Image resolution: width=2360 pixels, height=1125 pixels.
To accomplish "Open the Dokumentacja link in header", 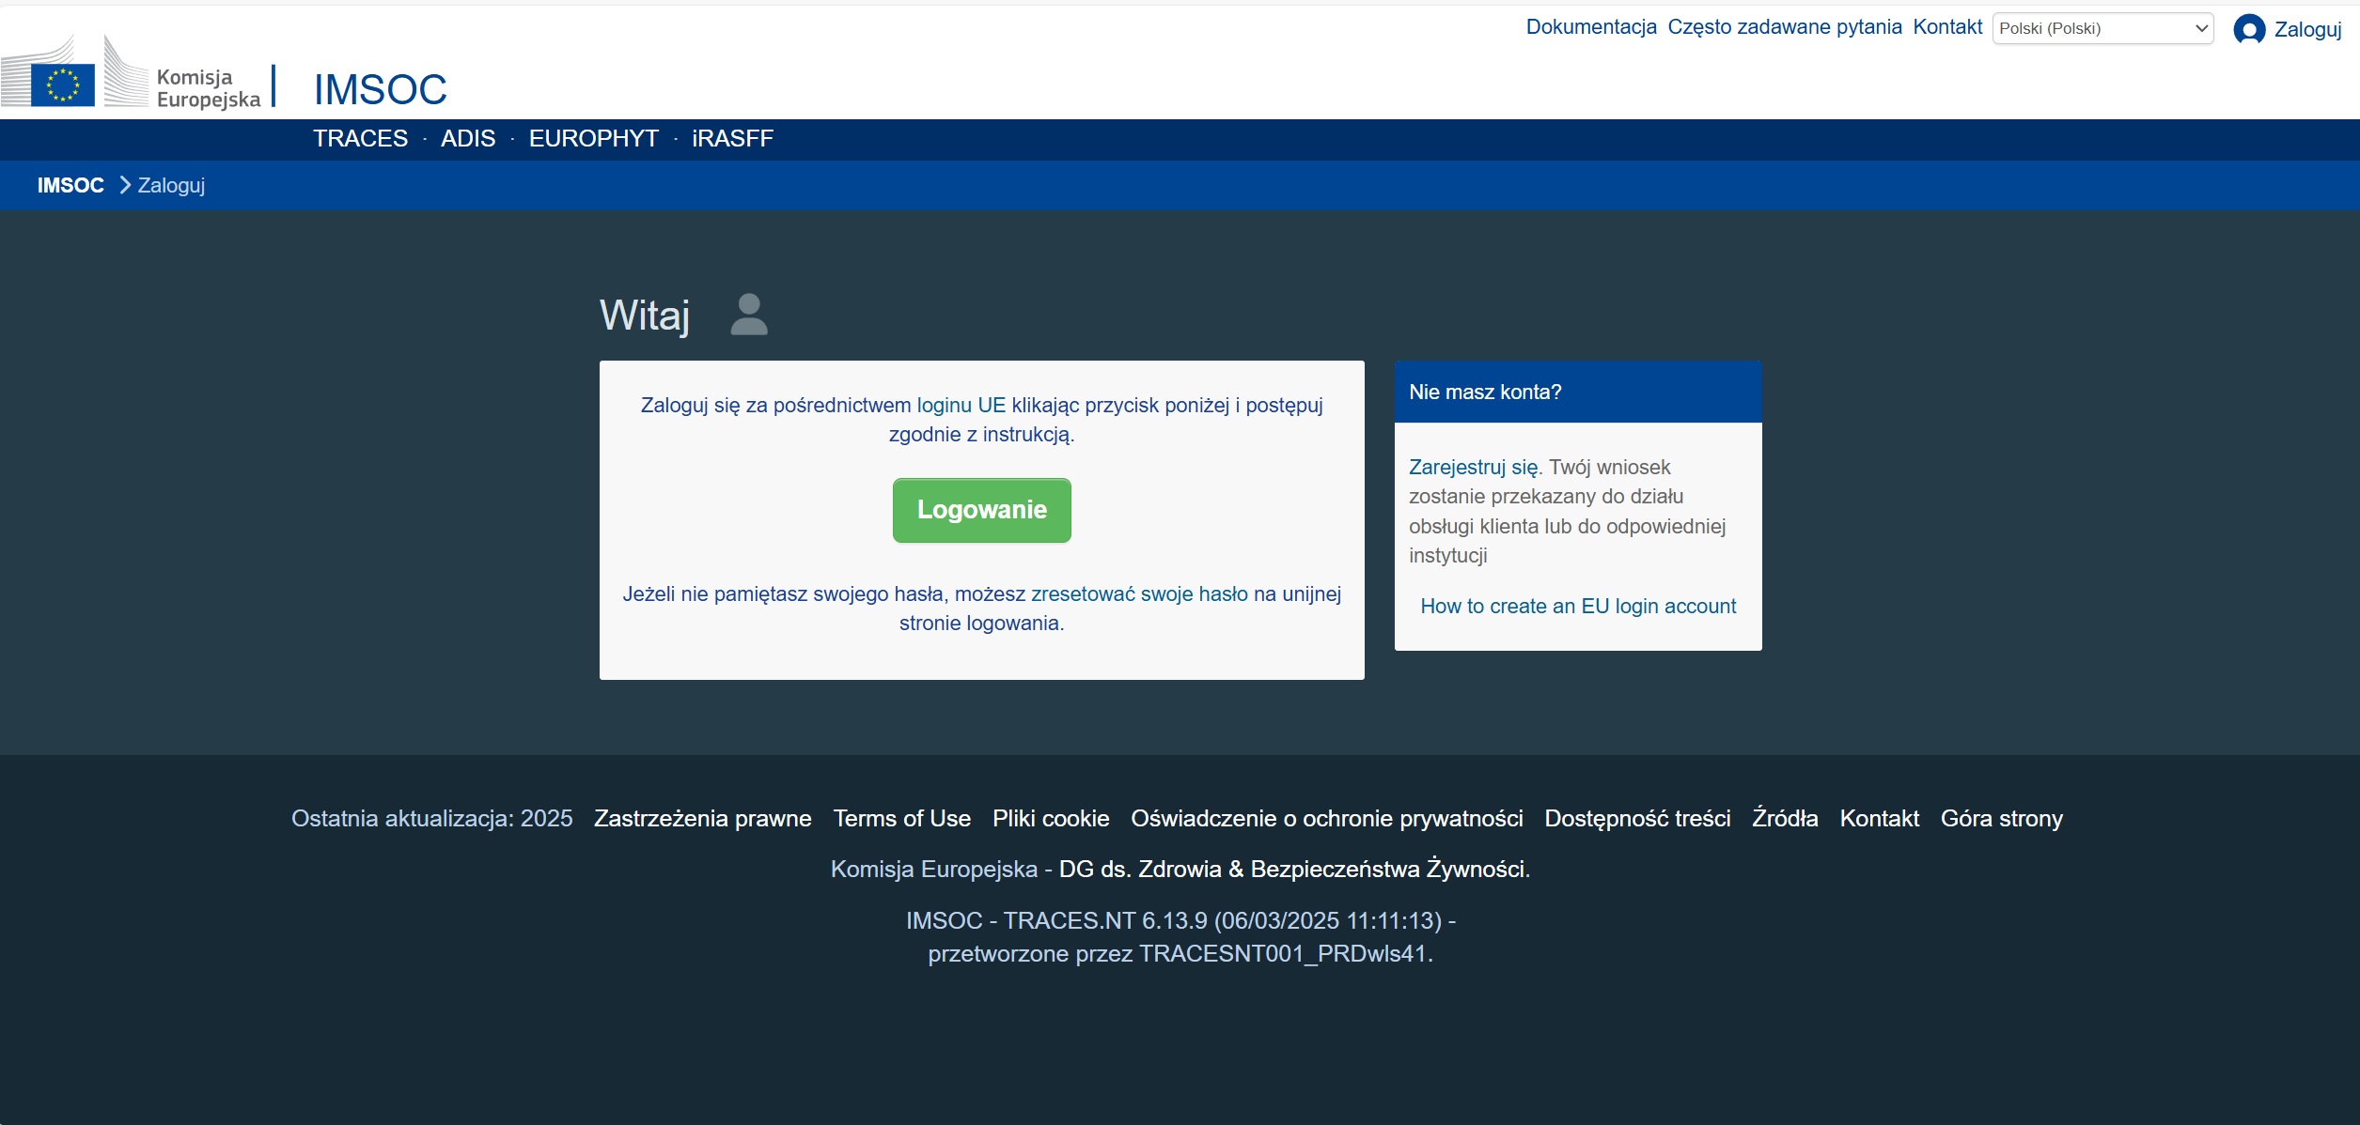I will pyautogui.click(x=1590, y=27).
